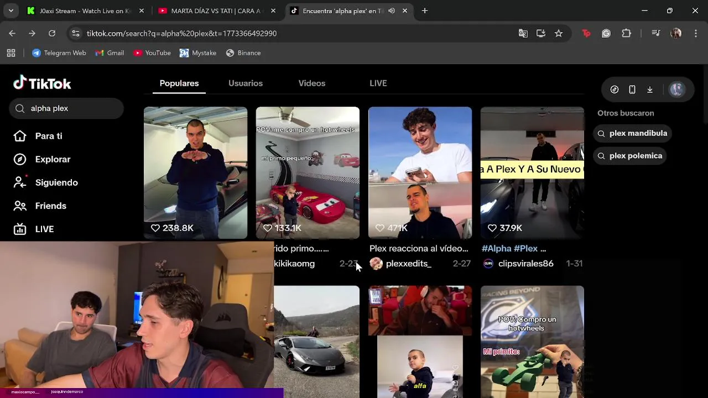Go back in browser history
The height and width of the screenshot is (398, 708).
coord(12,33)
